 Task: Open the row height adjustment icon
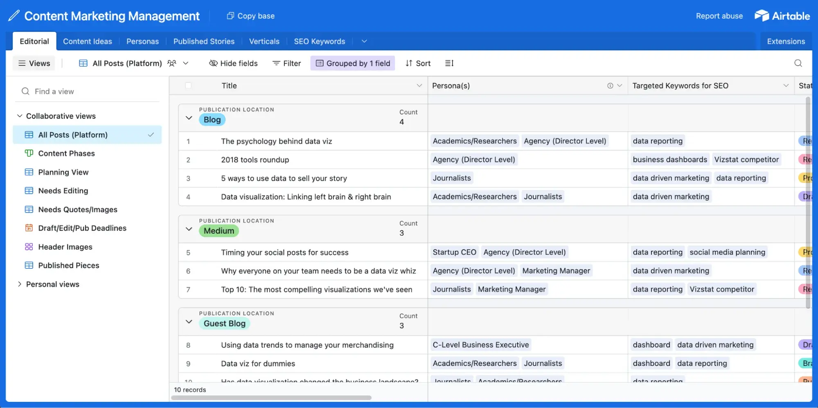[x=449, y=63]
